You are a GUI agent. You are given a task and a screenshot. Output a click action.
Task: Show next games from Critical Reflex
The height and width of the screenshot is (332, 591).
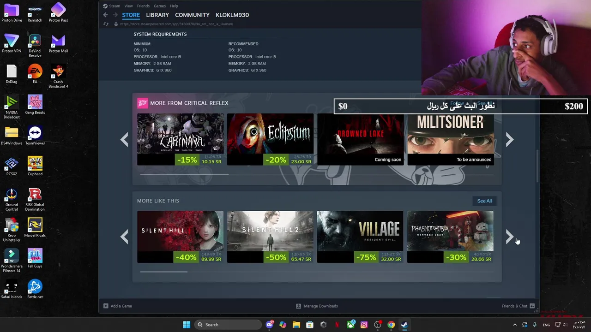pos(509,140)
